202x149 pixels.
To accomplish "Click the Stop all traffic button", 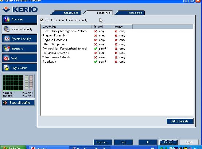I will (x=18, y=103).
